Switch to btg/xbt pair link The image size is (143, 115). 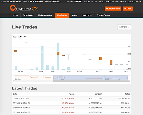[138, 1]
